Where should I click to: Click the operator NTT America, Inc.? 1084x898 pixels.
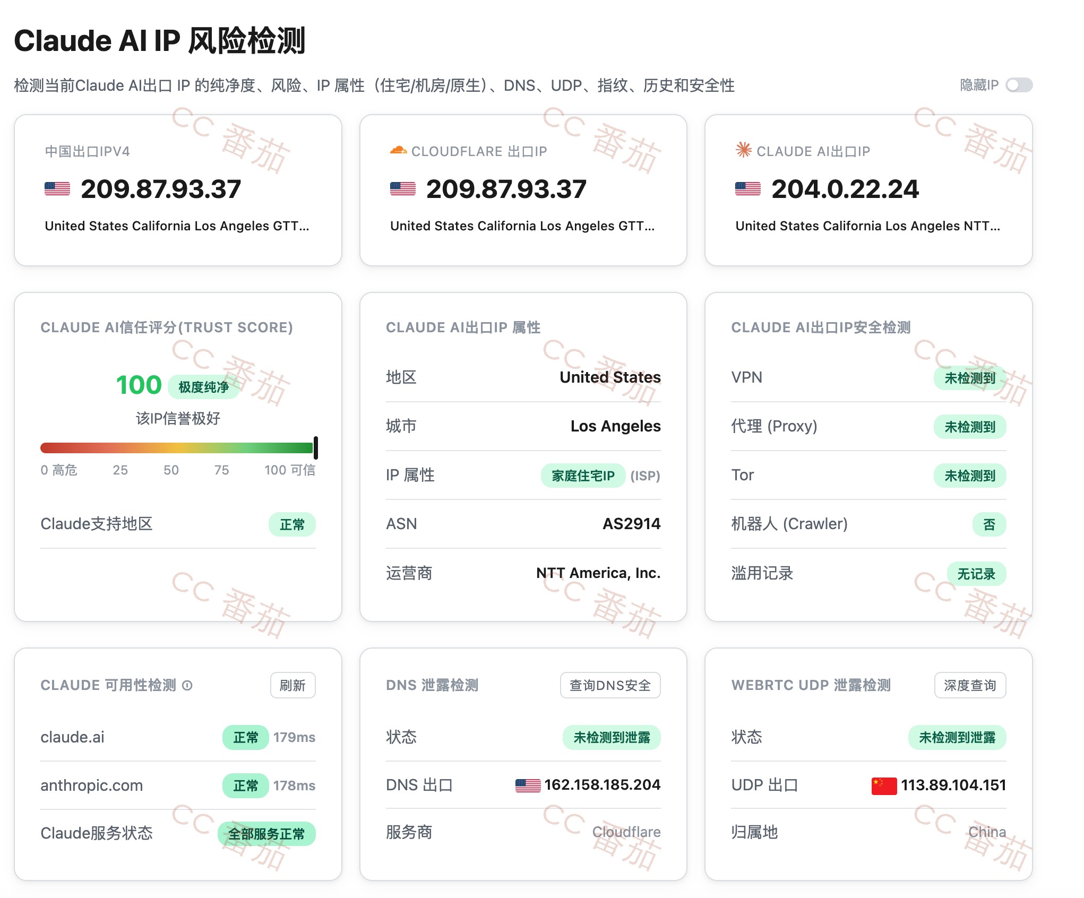coord(598,573)
